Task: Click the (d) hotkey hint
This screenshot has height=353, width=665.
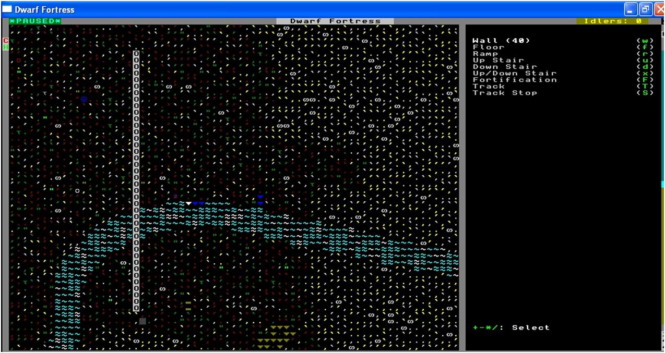Action: click(x=645, y=67)
